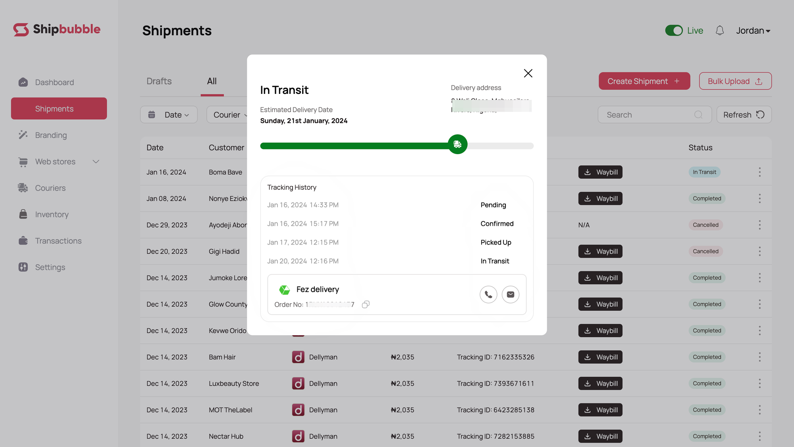Click the Create Shipment button
Viewport: 794px width, 447px height.
(x=644, y=81)
